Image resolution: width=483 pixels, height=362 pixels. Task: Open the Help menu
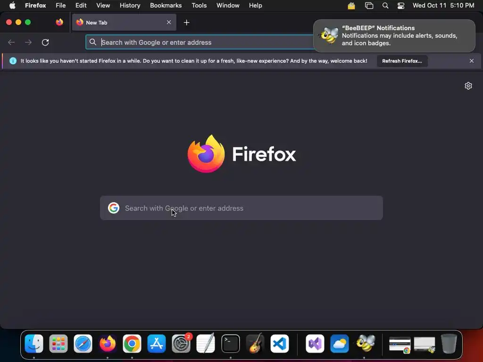tap(255, 5)
